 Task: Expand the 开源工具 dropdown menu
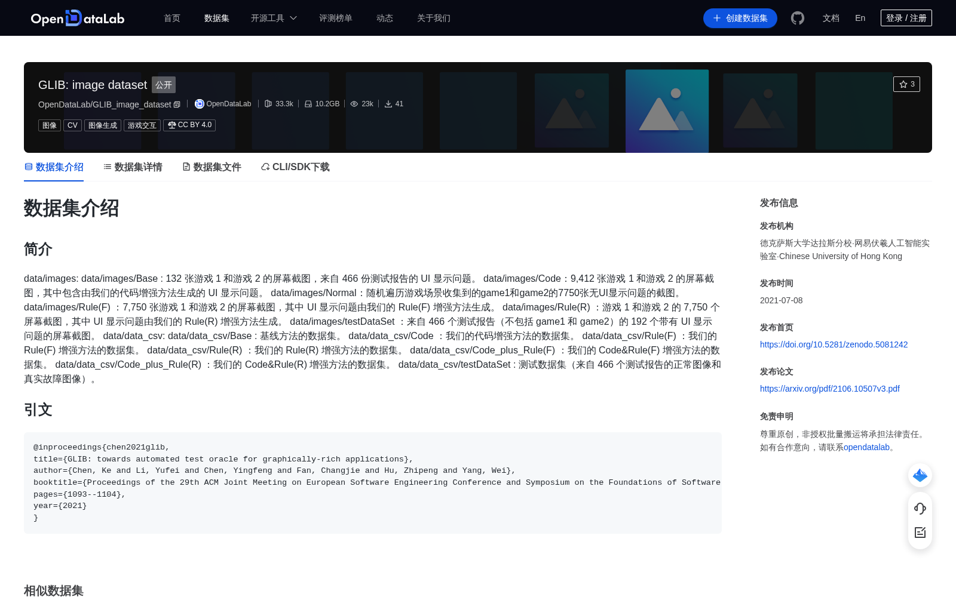[x=274, y=18]
